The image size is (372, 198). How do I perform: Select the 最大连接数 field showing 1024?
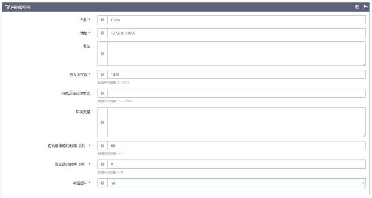tap(236, 74)
